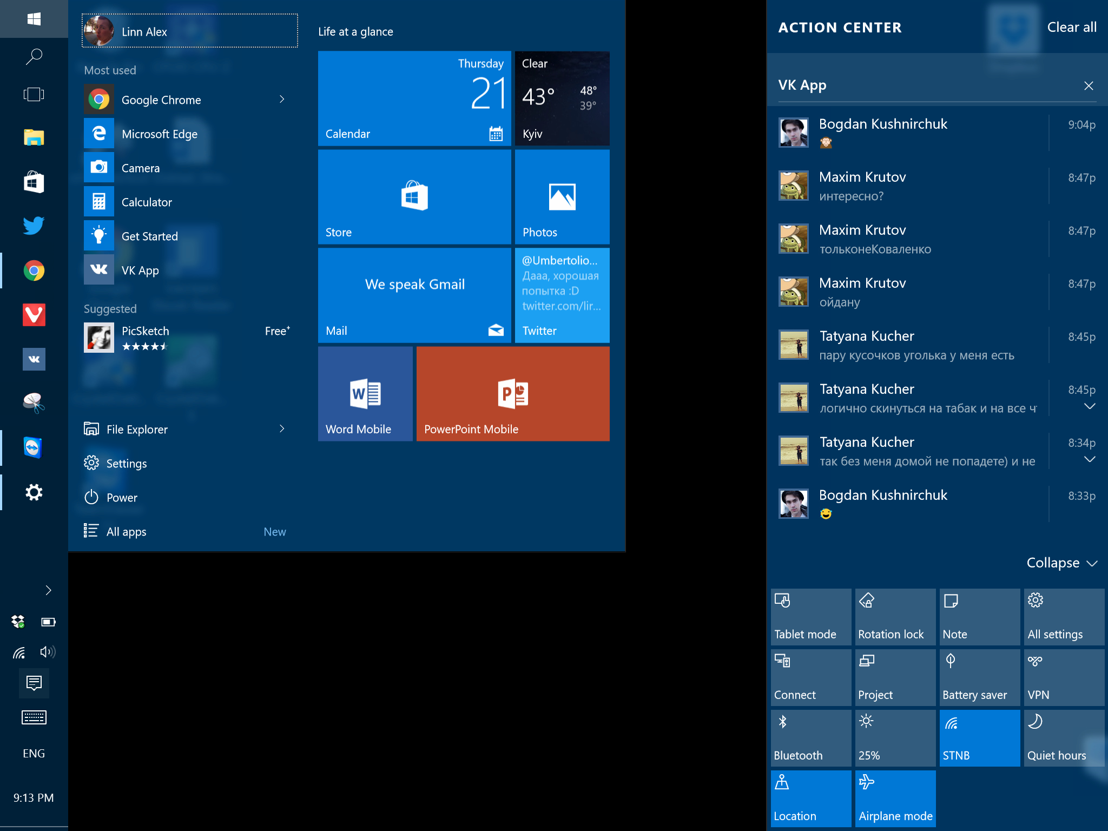Toggle Quiet hours quick action
Image resolution: width=1108 pixels, height=831 pixels.
1064,738
